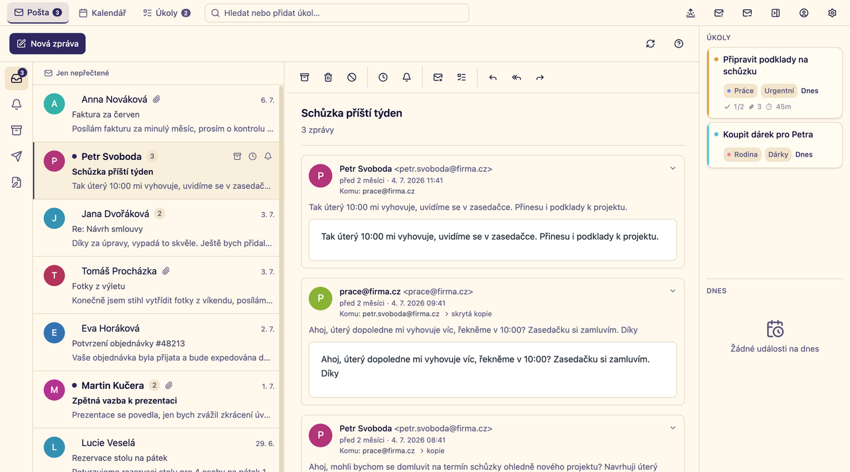Image resolution: width=850 pixels, height=472 pixels.
Task: Reply all using the double arrow icon
Action: click(517, 77)
